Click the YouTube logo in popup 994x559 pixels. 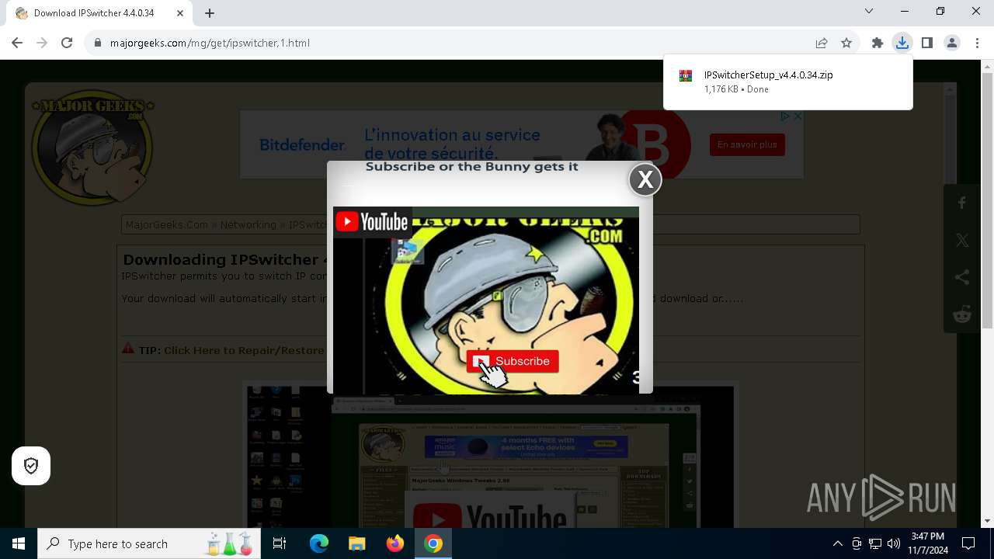[x=372, y=222]
